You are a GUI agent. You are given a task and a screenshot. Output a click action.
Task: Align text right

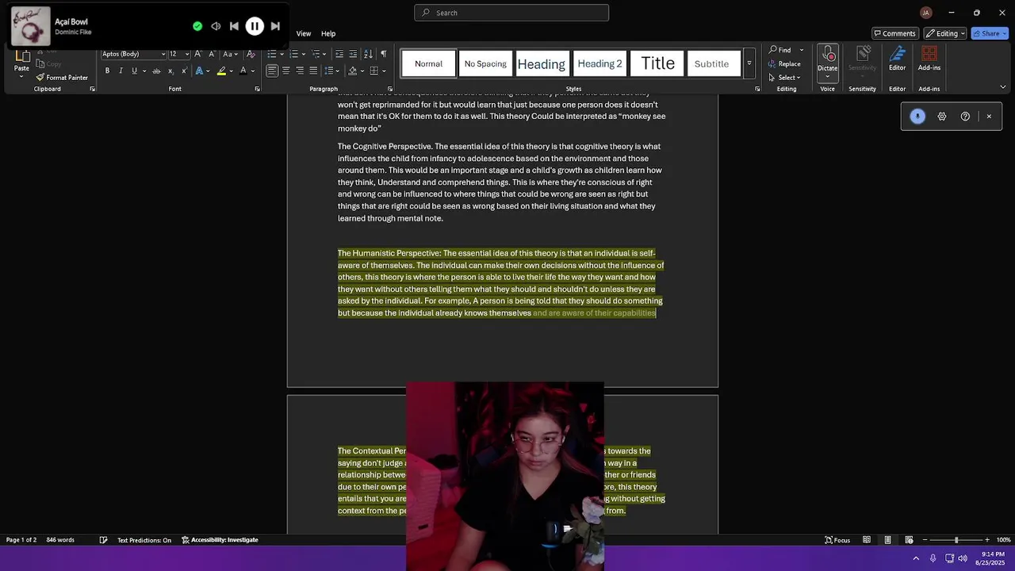pos(300,71)
